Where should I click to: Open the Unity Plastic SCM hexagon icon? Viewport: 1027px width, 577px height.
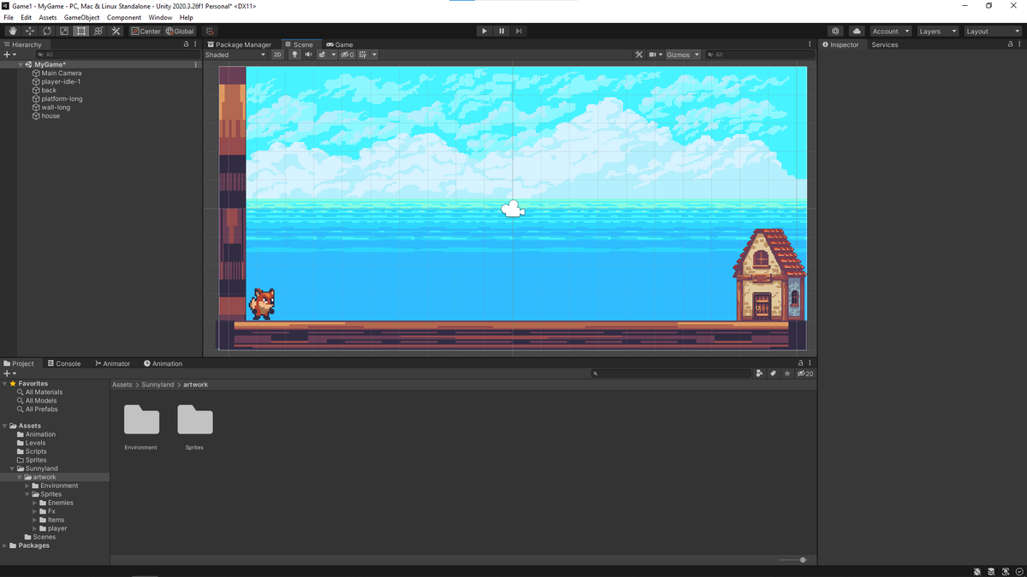tap(836, 31)
